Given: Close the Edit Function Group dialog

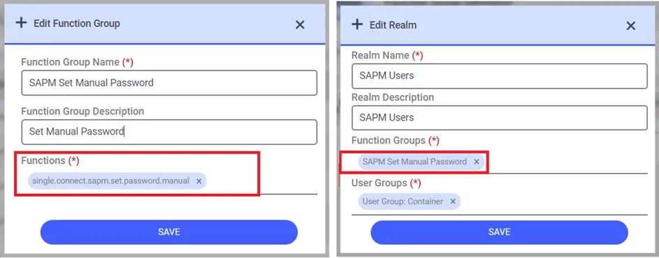Looking at the screenshot, I should pyautogui.click(x=299, y=25).
